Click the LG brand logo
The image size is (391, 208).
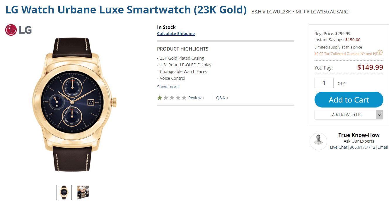(18, 30)
